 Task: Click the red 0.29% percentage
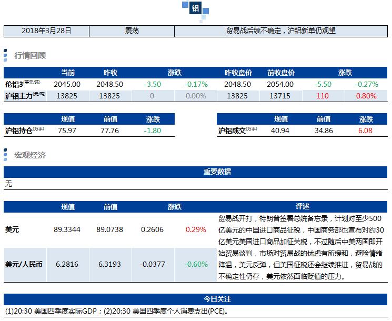[x=196, y=229]
